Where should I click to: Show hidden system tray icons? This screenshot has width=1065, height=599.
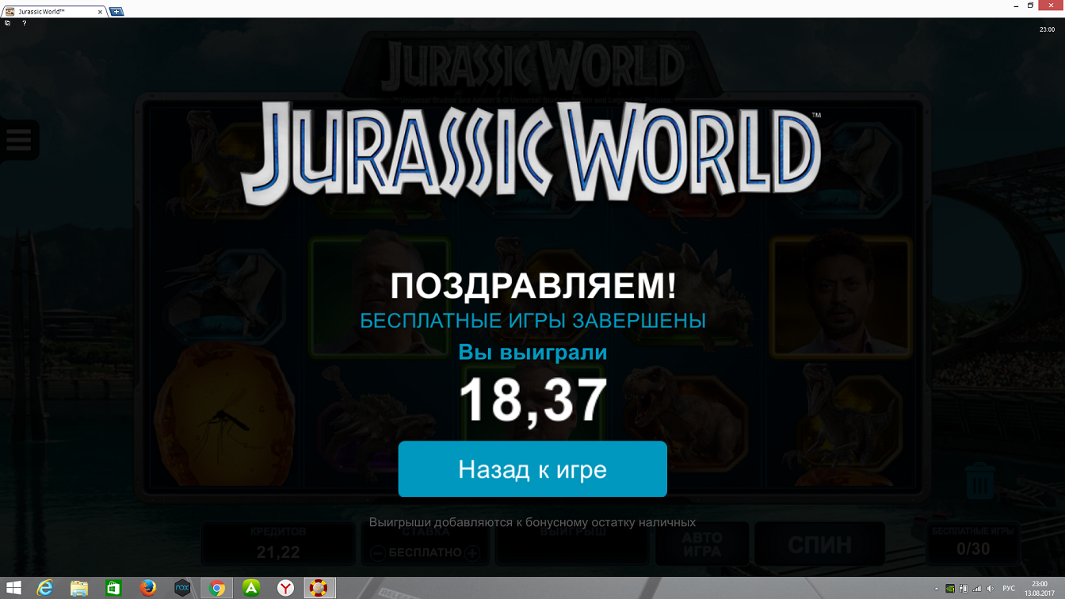point(937,589)
